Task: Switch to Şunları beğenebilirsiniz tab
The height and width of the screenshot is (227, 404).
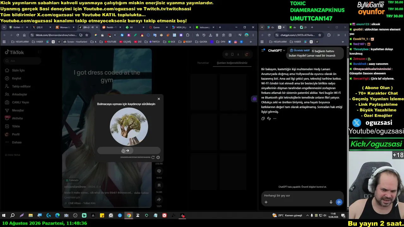Action: tap(232, 63)
